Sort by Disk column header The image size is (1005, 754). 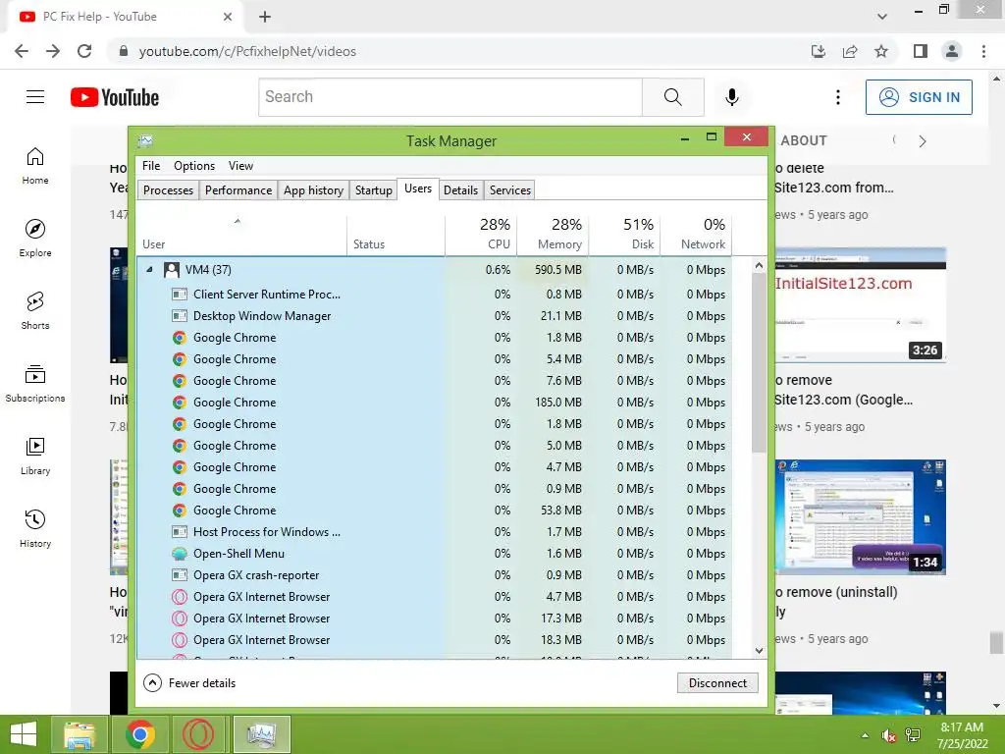pyautogui.click(x=624, y=235)
